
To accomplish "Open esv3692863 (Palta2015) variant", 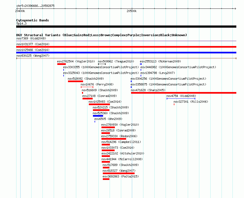I will point(121,176).
